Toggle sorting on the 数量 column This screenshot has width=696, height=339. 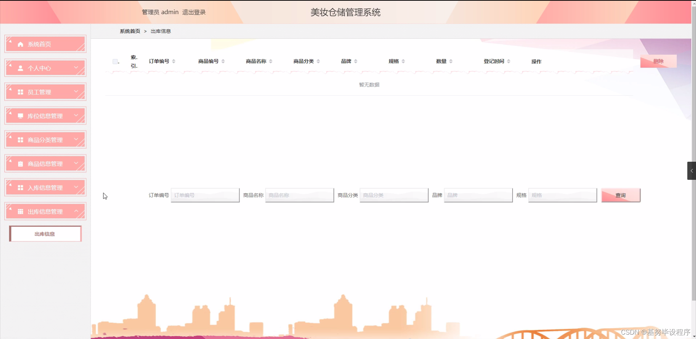click(x=451, y=61)
